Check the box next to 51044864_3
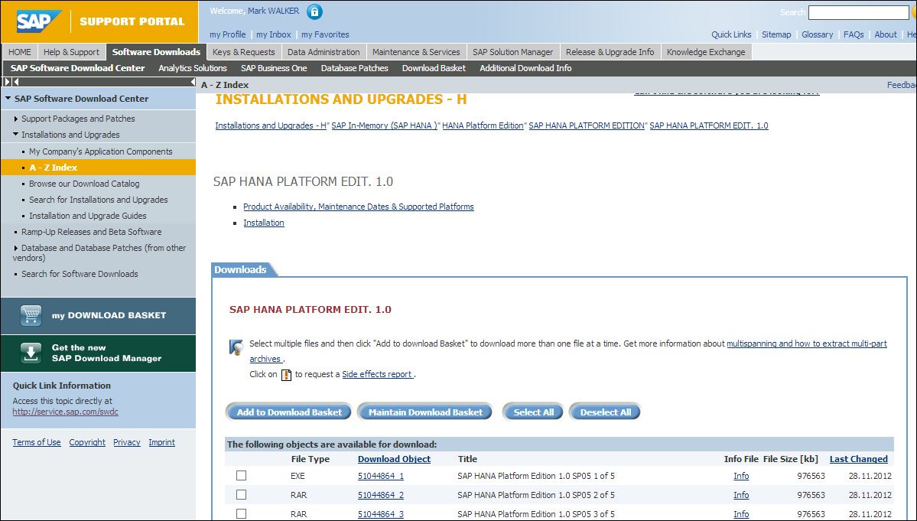Image resolution: width=917 pixels, height=521 pixels. [241, 514]
